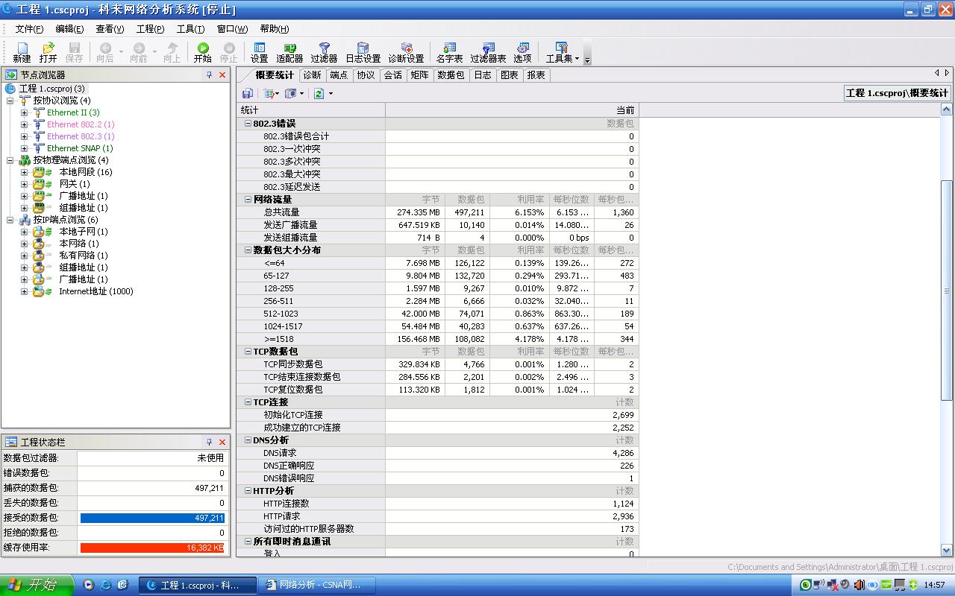Collapse the 数据包大小分布 section
Viewport: 955px width, 596px height.
248,250
